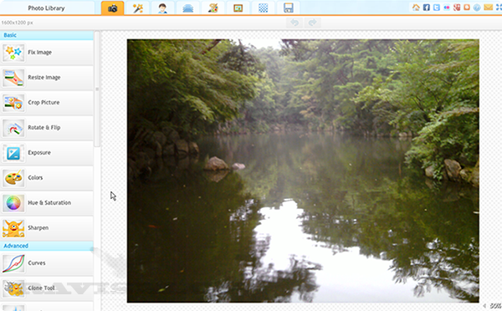Open the picture frames tab
Viewport: 502px width, 311px height.
point(238,8)
